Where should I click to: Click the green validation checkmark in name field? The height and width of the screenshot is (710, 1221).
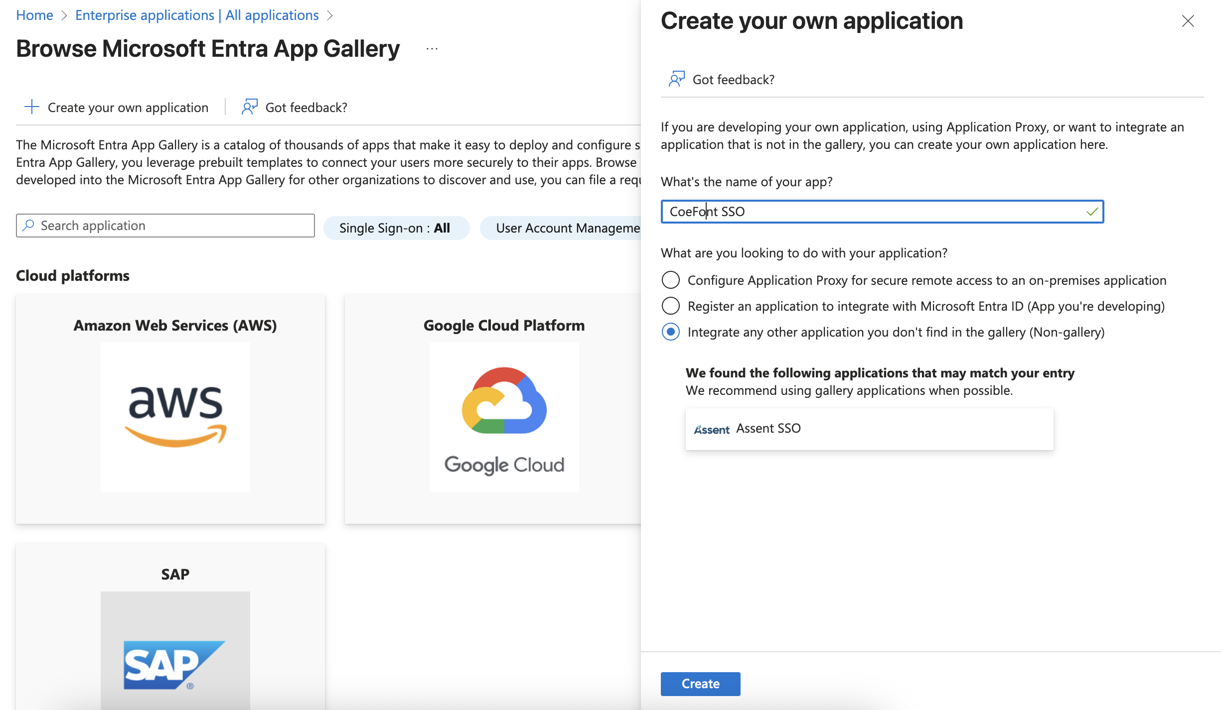coord(1092,212)
